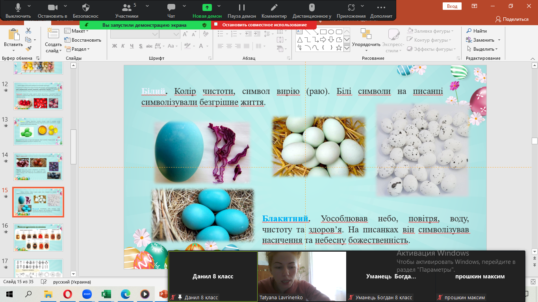Open Windows taskbar search
Viewport: 538px width, 302px height.
[x=28, y=294]
